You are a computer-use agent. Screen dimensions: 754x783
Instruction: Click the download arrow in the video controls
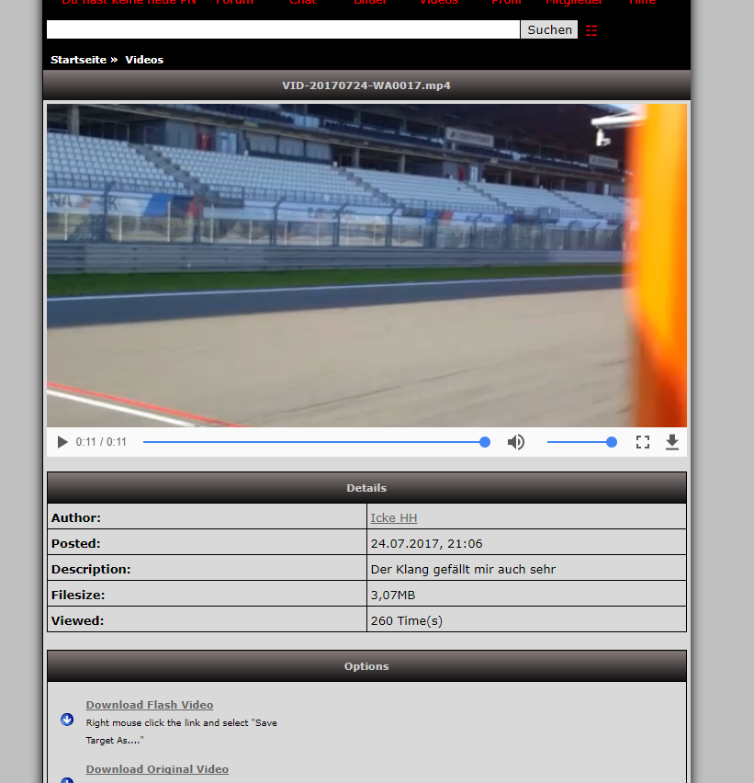click(x=672, y=442)
